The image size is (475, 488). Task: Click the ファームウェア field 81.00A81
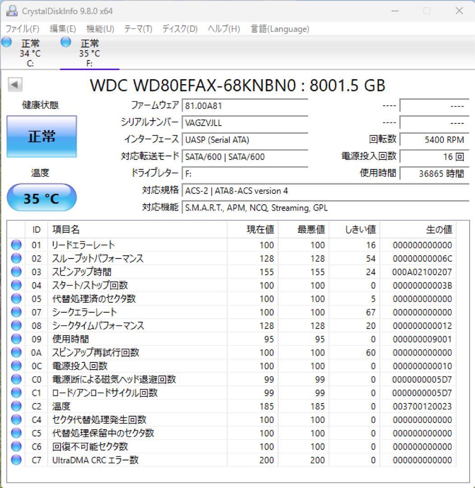pyautogui.click(x=245, y=106)
